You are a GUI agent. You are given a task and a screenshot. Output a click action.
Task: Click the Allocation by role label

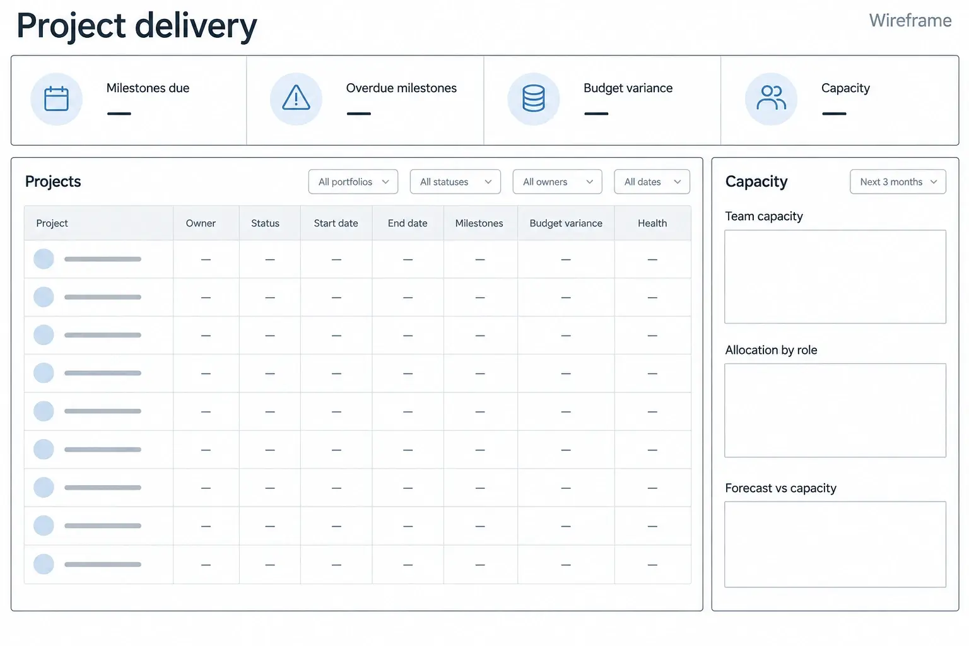click(x=771, y=350)
